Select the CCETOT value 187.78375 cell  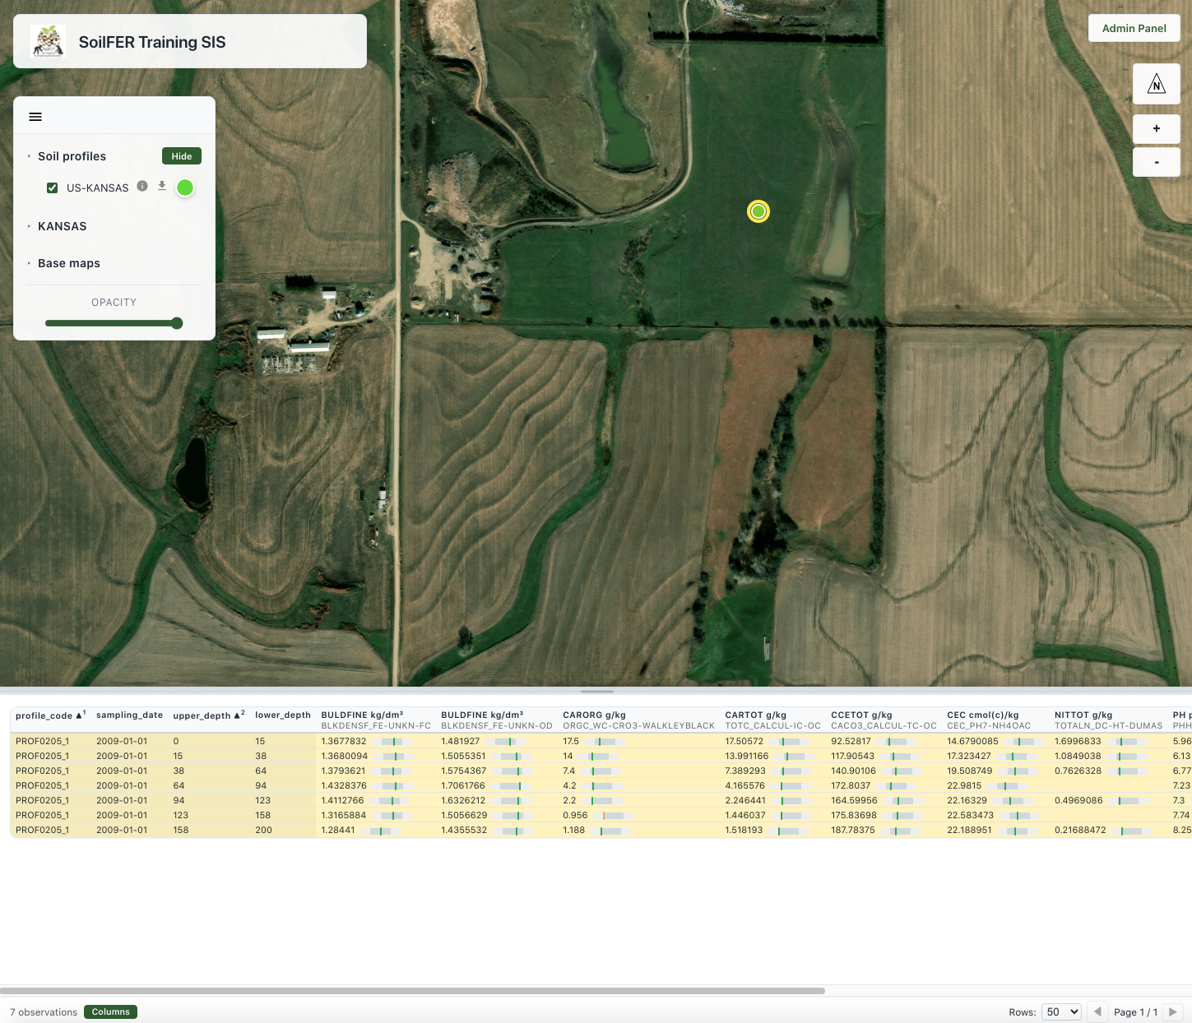[x=884, y=830]
